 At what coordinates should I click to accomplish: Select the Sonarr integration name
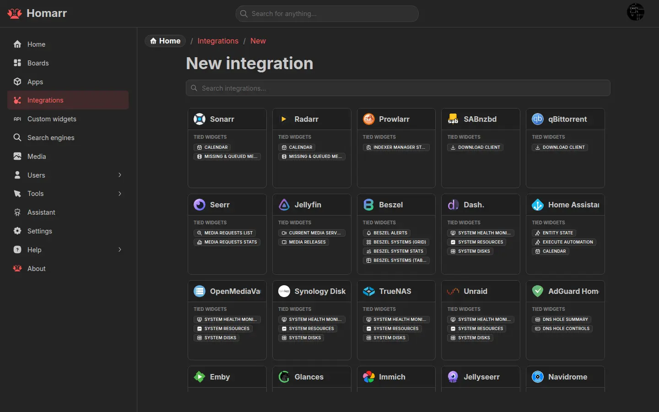pos(222,119)
